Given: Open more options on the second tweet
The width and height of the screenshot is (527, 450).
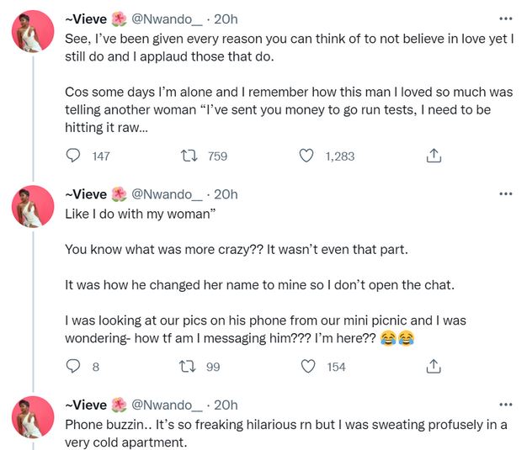Looking at the screenshot, I should point(505,194).
